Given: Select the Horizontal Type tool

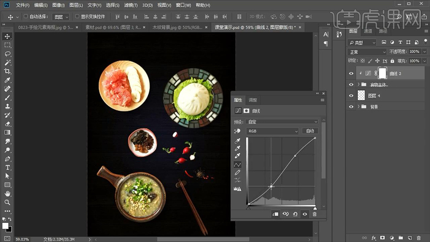Looking at the screenshot, I should [7, 167].
